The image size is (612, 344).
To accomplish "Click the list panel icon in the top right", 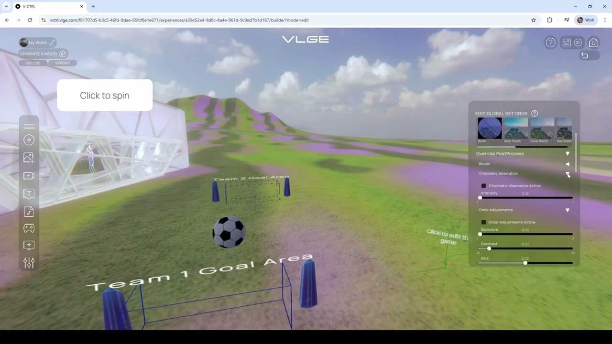I will 567,43.
